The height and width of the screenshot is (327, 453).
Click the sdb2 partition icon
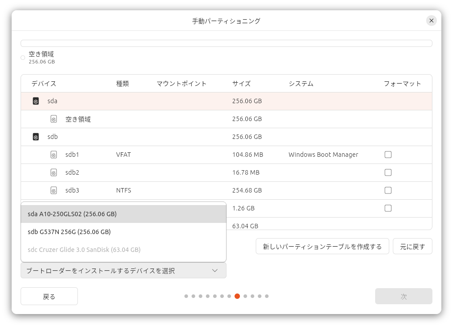(54, 172)
